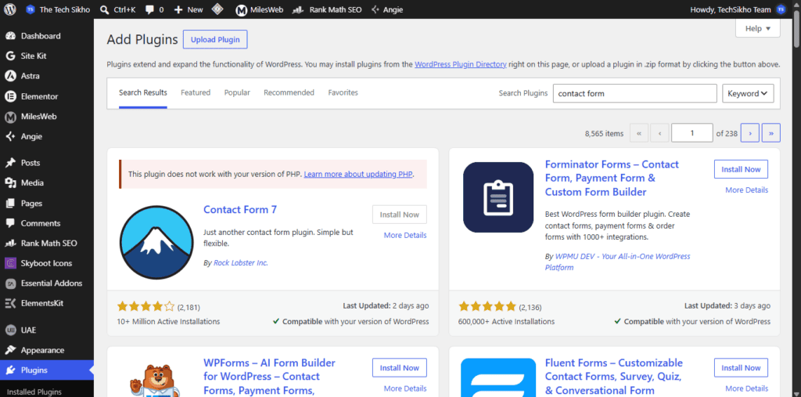The image size is (801, 397).
Task: Open Contact Form 7 title link
Action: 240,209
